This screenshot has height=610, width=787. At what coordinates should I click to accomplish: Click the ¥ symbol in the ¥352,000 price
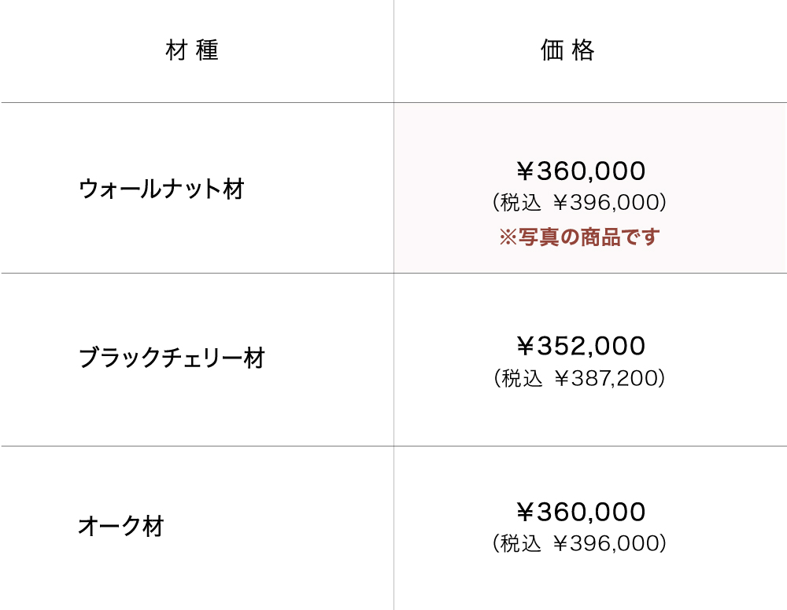click(525, 346)
